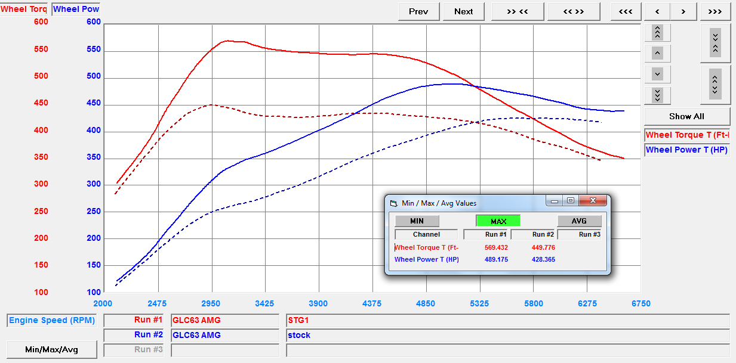The height and width of the screenshot is (363, 736).
Task: Click the horizontal zoom-in '>> <<' button
Action: tap(517, 11)
